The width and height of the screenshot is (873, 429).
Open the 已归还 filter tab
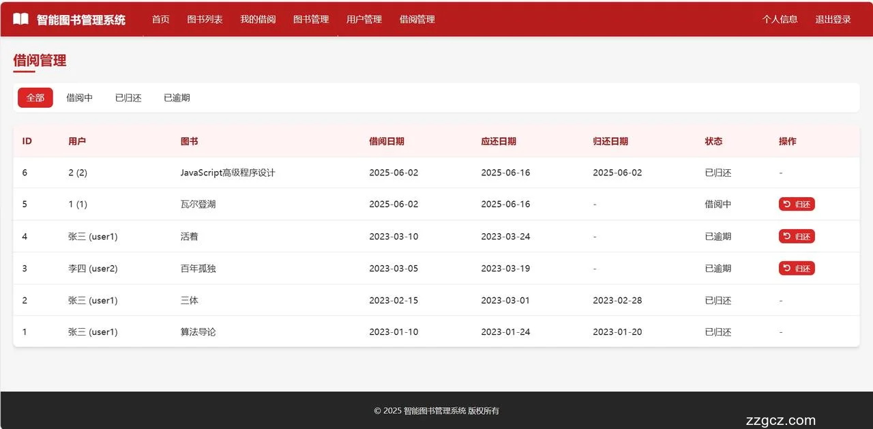click(128, 98)
